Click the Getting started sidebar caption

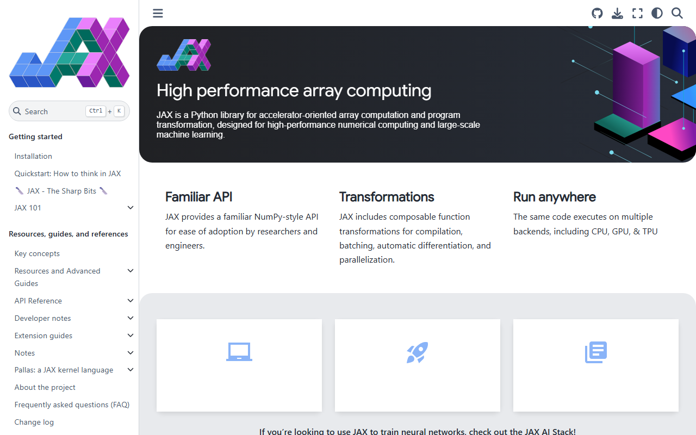pyautogui.click(x=35, y=136)
